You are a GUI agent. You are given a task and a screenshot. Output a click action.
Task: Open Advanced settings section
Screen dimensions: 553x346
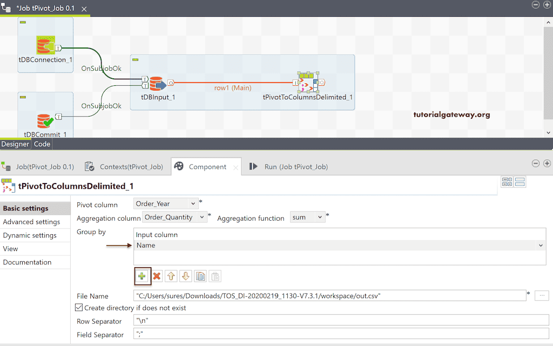(x=35, y=222)
